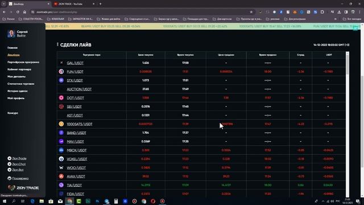Open Microsoft Store from taskbar
Viewport: 364px width, 205px height.
pyautogui.click(x=51, y=201)
